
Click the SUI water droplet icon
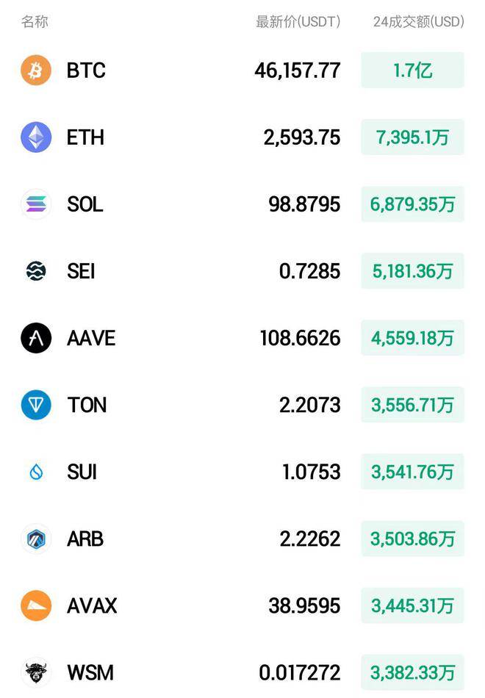[36, 472]
